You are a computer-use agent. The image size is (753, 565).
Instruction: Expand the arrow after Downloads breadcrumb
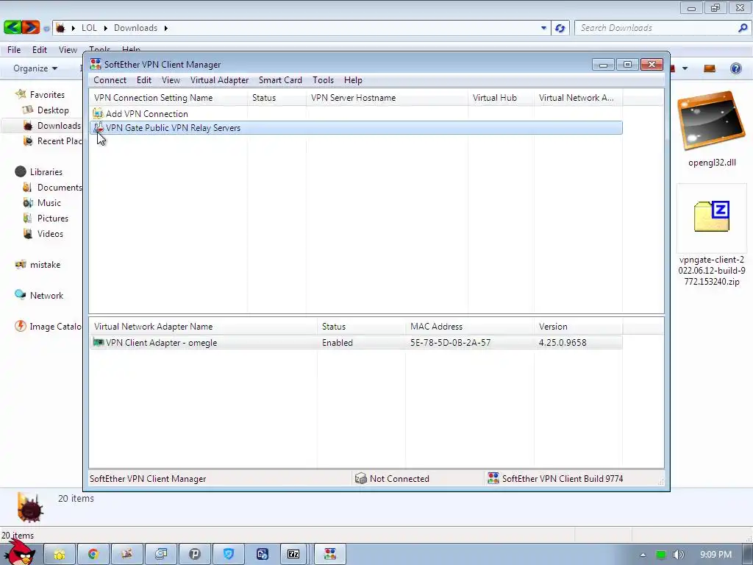[165, 28]
